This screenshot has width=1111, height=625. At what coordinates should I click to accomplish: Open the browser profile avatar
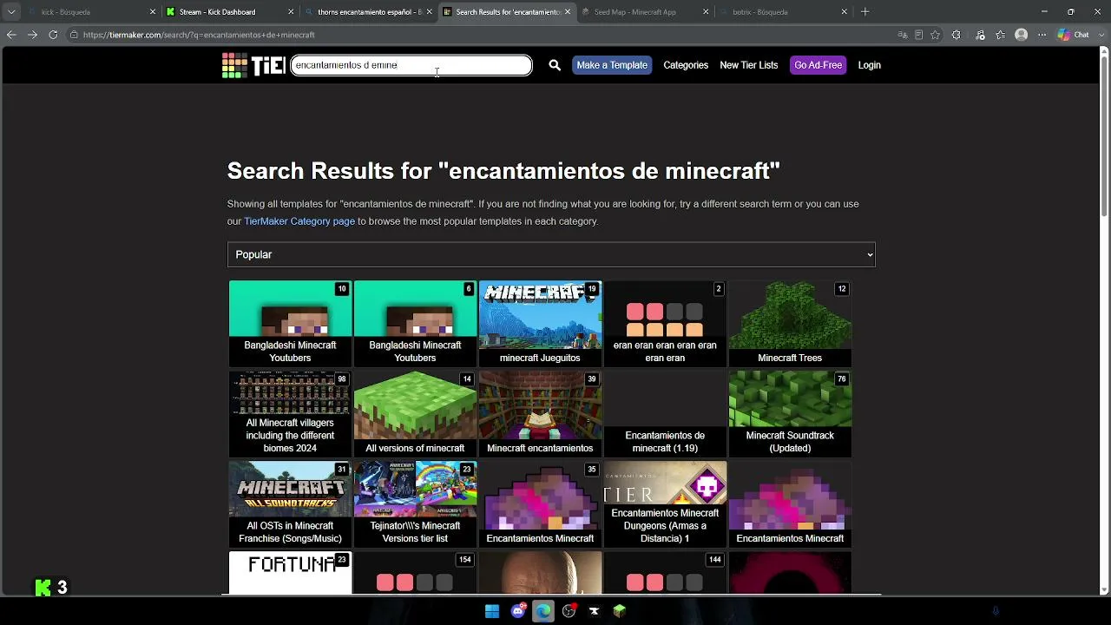(1022, 35)
